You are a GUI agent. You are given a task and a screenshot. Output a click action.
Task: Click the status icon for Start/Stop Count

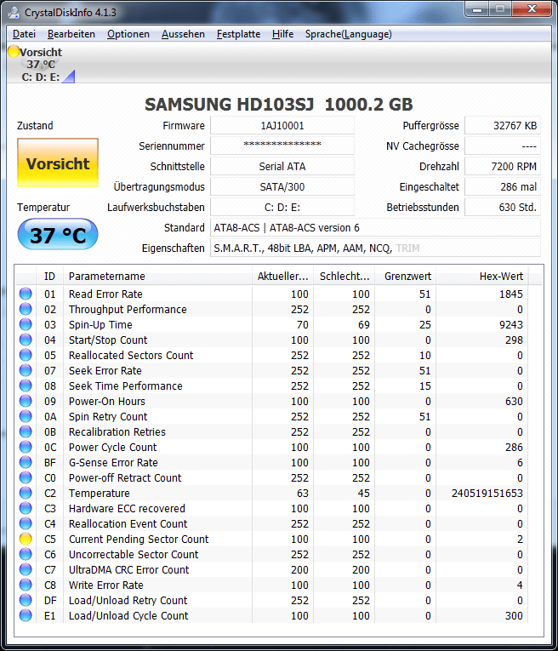tap(26, 340)
